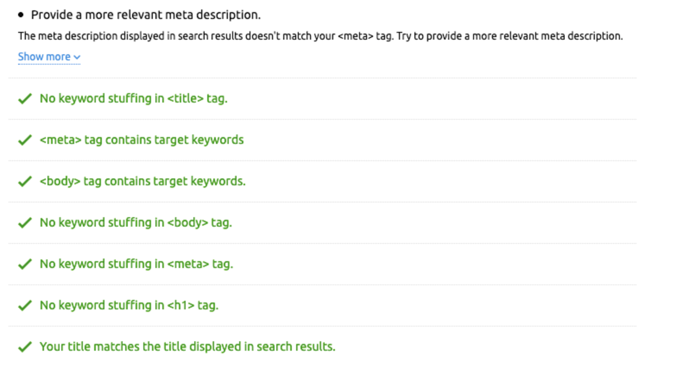Click the 'No keyword stuffing in <meta> tag' text
This screenshot has height=374, width=695.
coord(136,264)
